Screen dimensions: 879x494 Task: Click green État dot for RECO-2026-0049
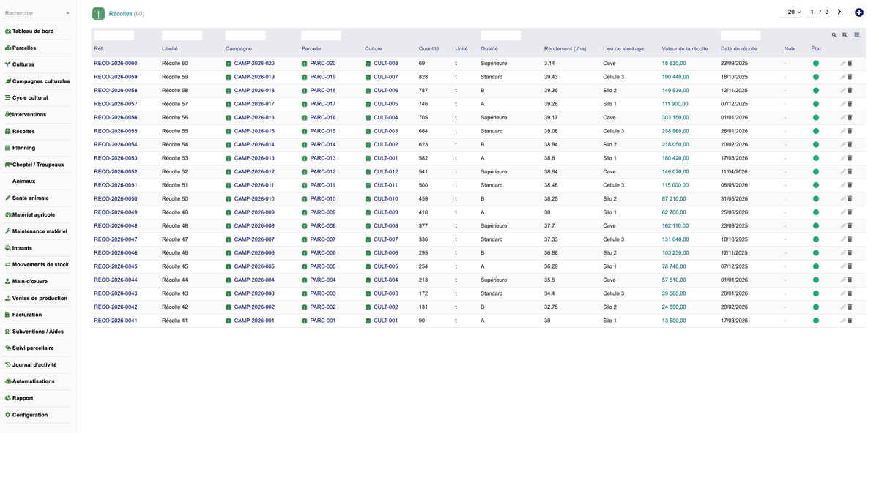point(816,212)
